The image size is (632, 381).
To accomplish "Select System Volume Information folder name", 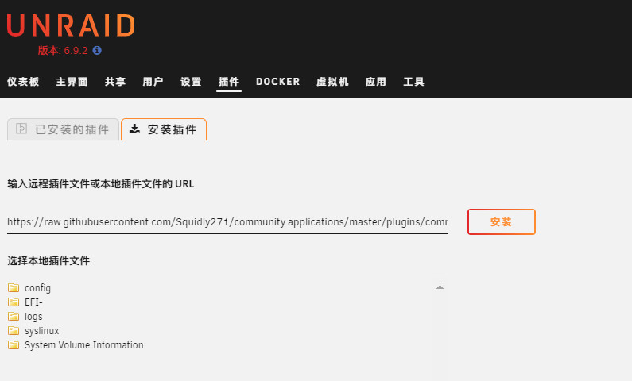I will (x=83, y=345).
